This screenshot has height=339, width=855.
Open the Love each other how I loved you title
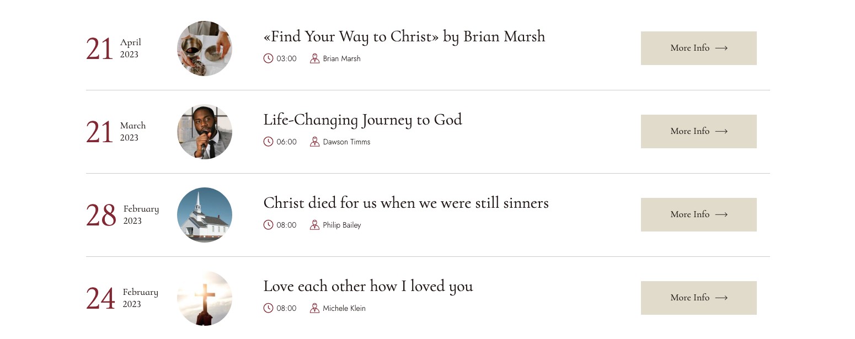tap(368, 287)
